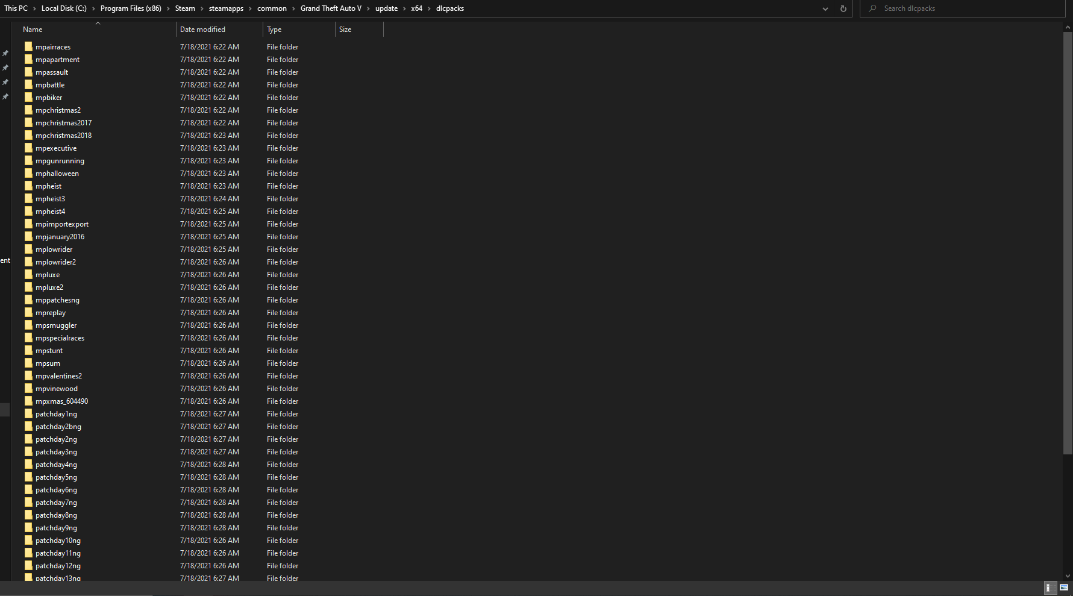Image resolution: width=1073 pixels, height=596 pixels.
Task: Click the 'patchday2bng' folder name
Action: pos(58,427)
